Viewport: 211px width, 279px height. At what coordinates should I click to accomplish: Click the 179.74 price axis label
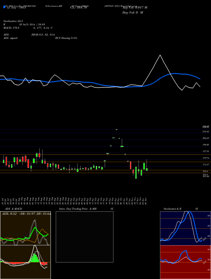(x=206, y=158)
